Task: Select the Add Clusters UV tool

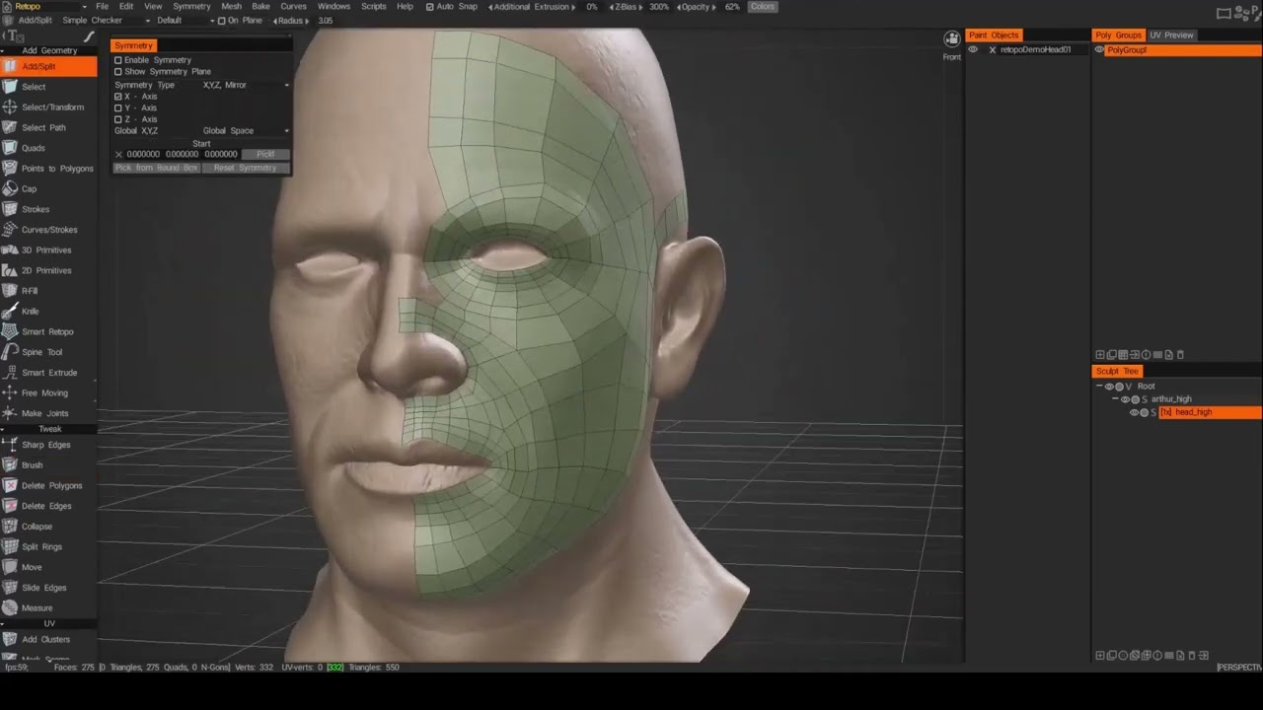Action: (x=48, y=639)
